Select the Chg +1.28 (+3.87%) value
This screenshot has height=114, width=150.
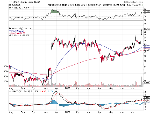(131, 5)
